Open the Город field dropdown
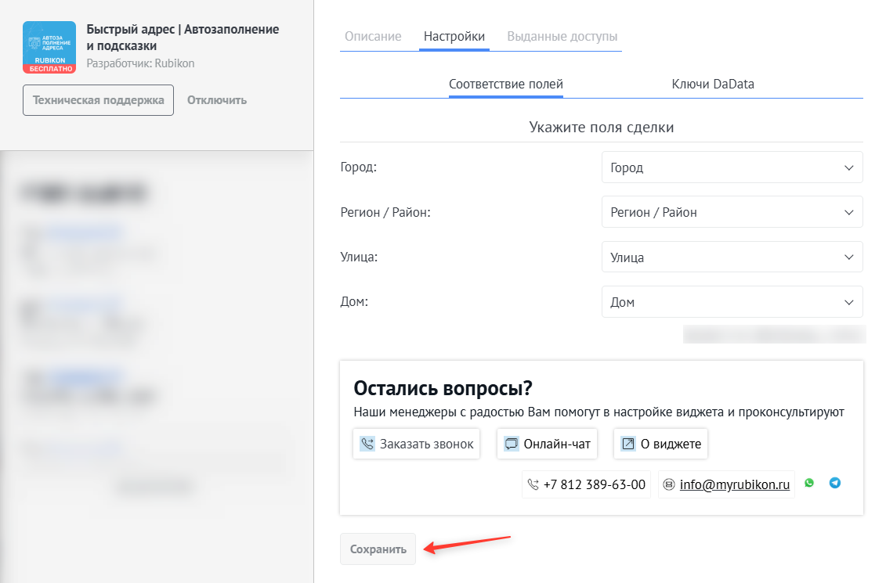Image resolution: width=886 pixels, height=583 pixels. (x=732, y=167)
